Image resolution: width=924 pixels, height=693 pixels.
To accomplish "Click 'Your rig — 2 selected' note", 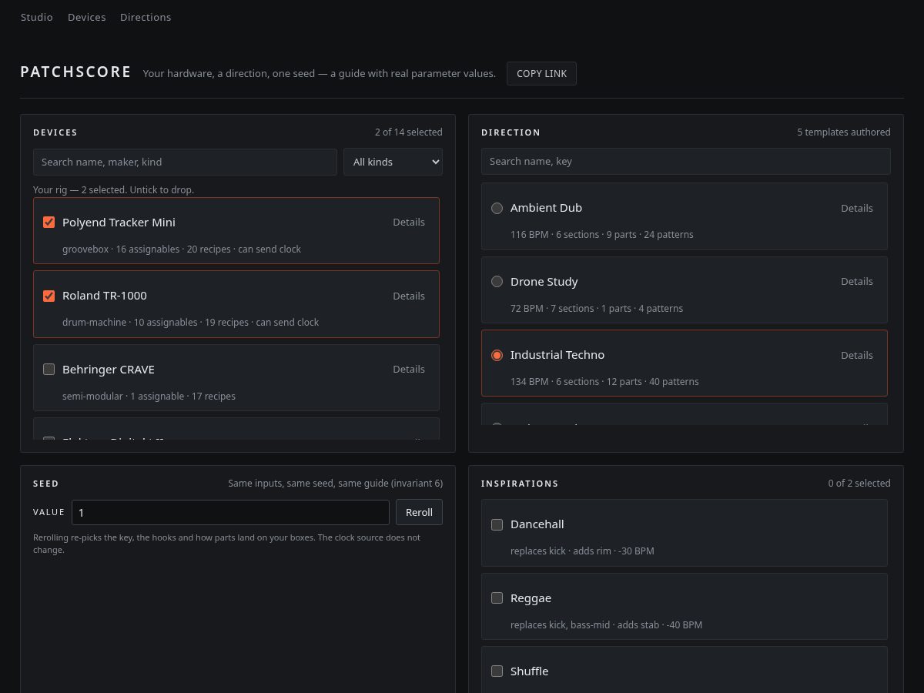I will click(113, 189).
